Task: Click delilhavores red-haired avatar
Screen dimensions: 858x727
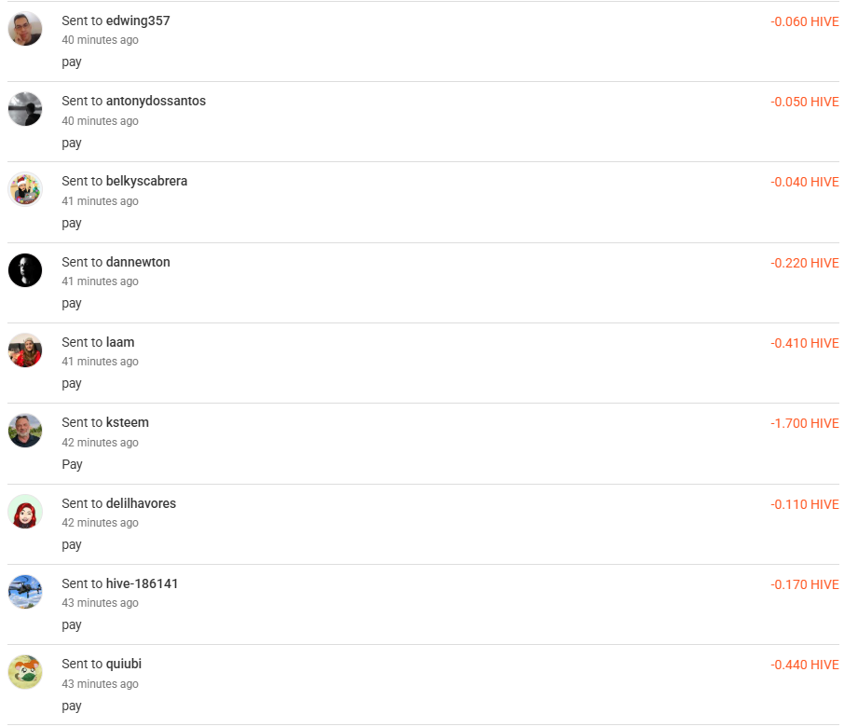Action: [x=25, y=512]
